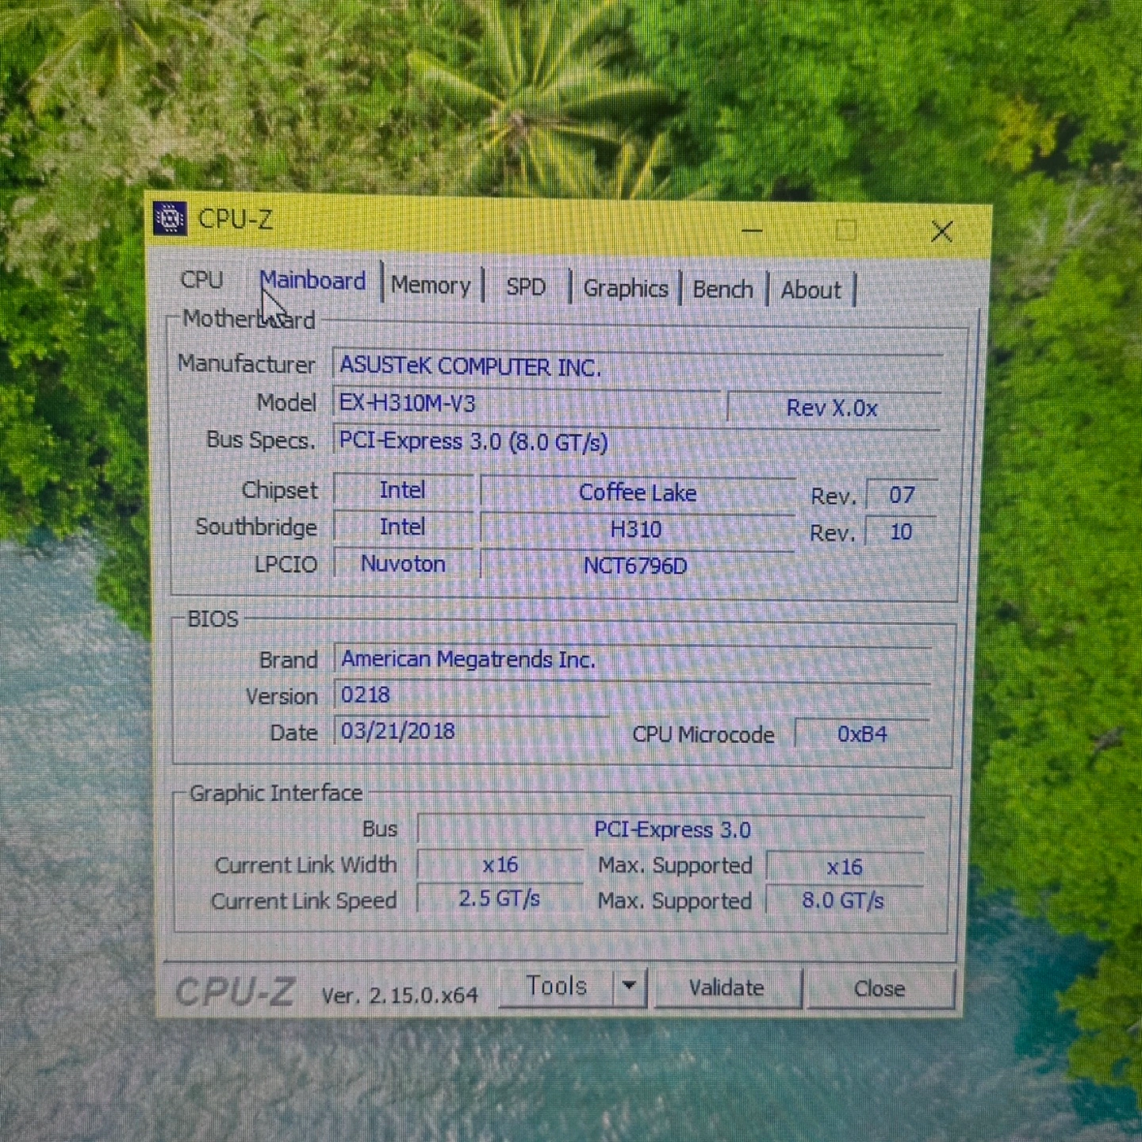Screen dimensions: 1142x1142
Task: Click chipset revision value 07
Action: coord(902,495)
